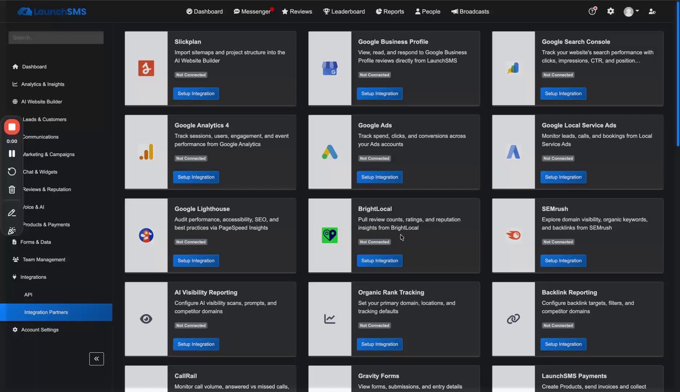
Task: Open Reports in top navigation
Action: pos(390,11)
